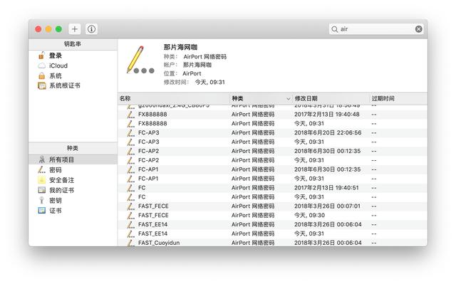Select FC-AP2 row dated 2018年6月30日
The width and height of the screenshot is (456, 284).
pyautogui.click(x=272, y=151)
